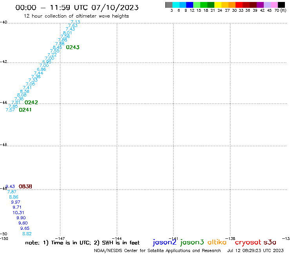Click the light green legend swatch

pos(197,5)
